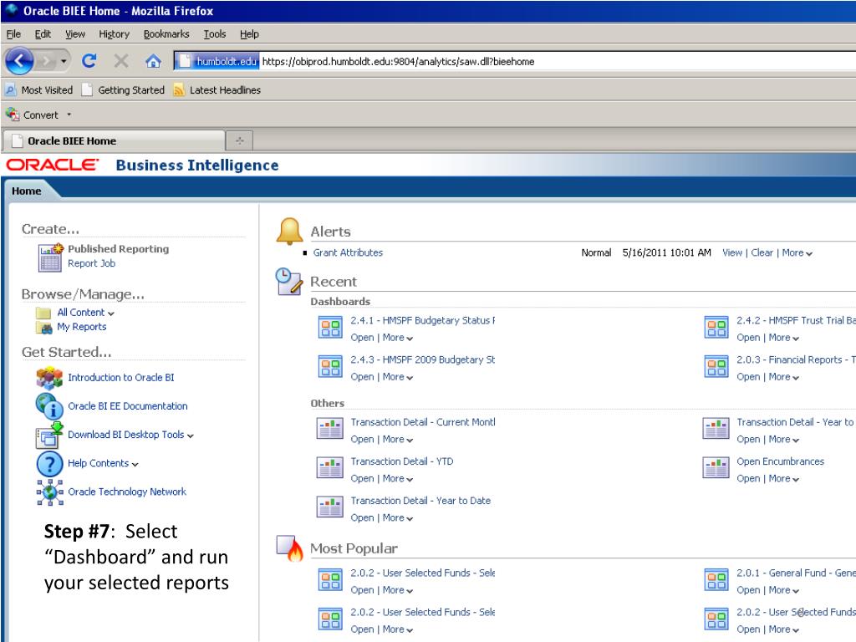Screen dimensions: 856x642
Task: Click the Latest Headlines RSS feed icon
Action: point(179,90)
